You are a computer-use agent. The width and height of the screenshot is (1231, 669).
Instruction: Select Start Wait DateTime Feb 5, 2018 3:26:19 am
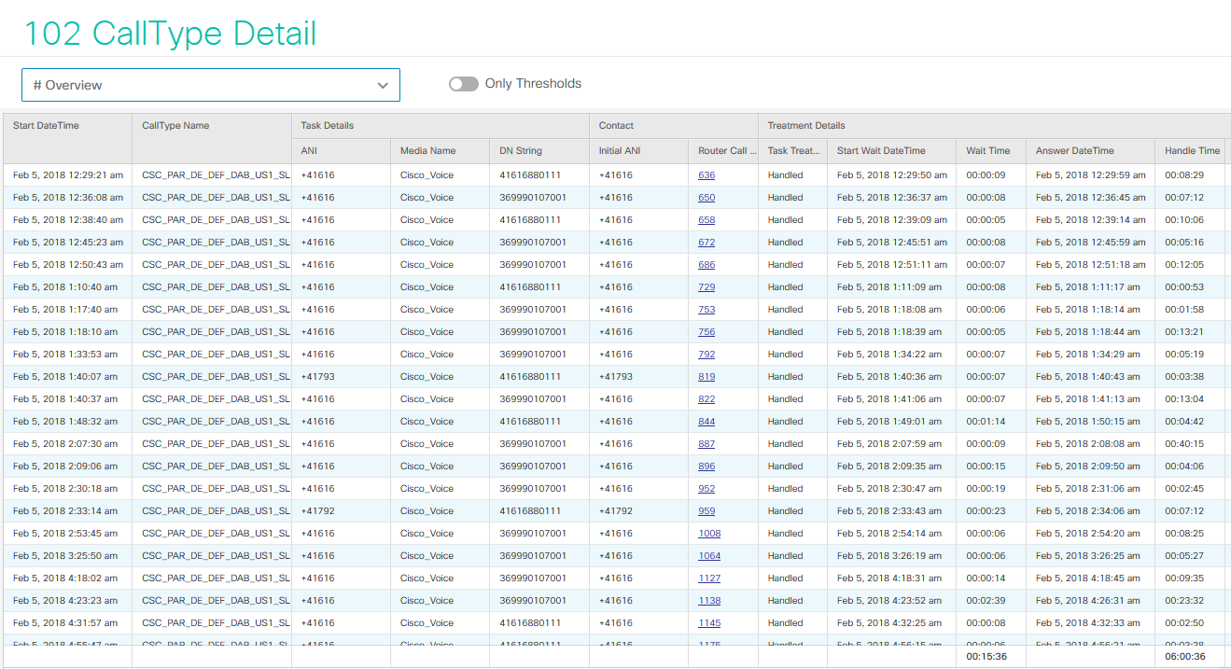[x=889, y=556]
